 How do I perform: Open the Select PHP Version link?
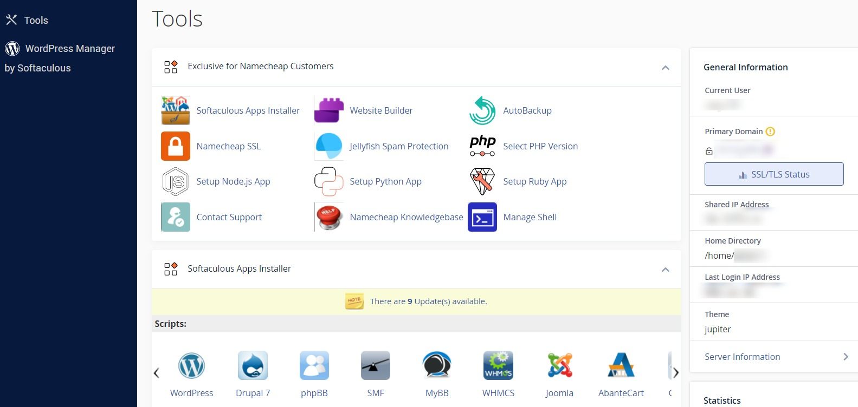(540, 146)
